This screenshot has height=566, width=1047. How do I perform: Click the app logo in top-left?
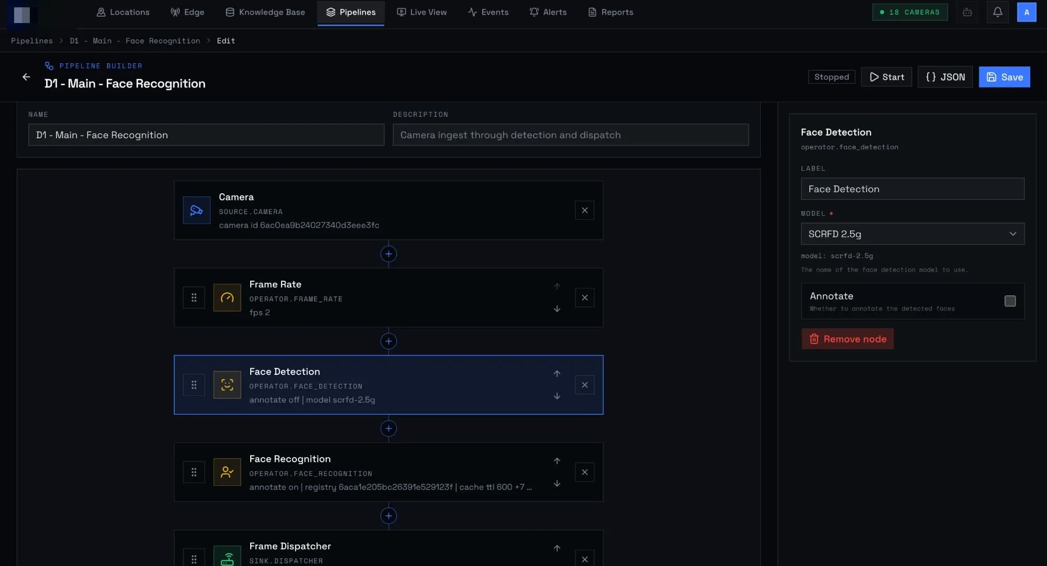pos(21,14)
